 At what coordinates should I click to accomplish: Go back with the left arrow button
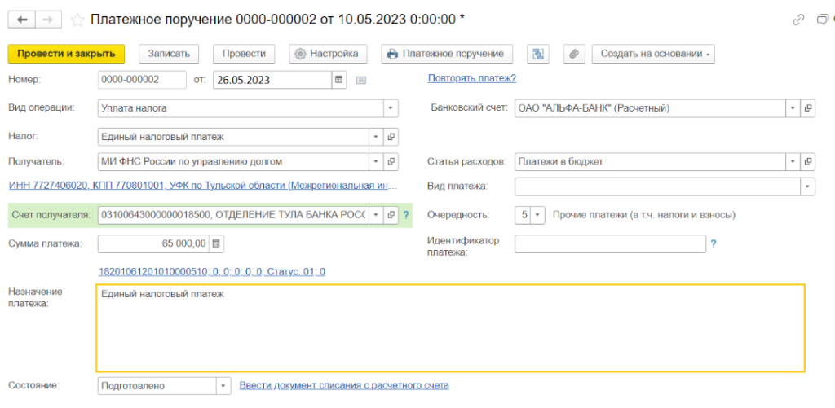tap(22, 20)
